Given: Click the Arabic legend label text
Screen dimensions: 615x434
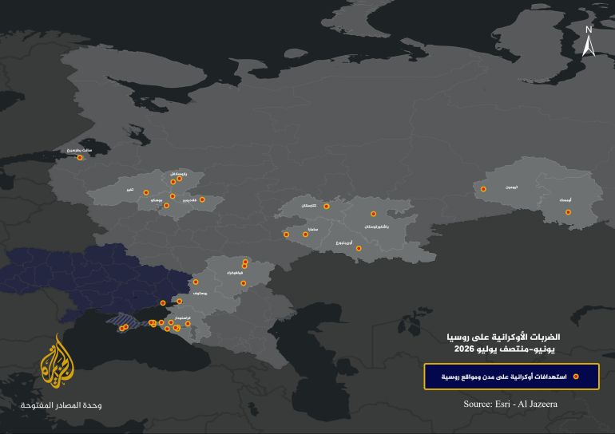Looking at the screenshot, I should (504, 377).
